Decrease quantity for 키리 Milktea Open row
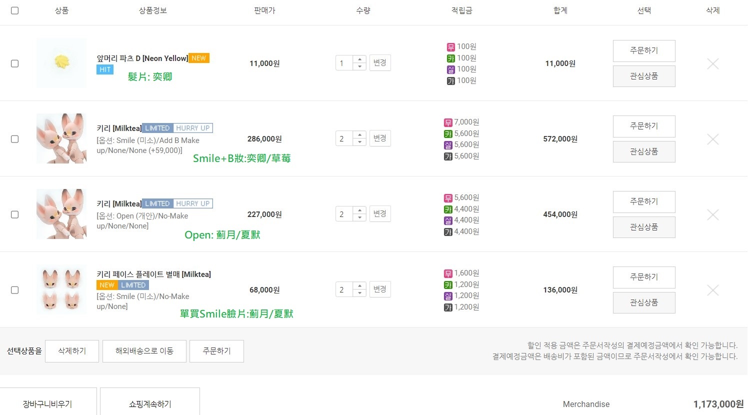Image resolution: width=751 pixels, height=415 pixels. coord(359,217)
